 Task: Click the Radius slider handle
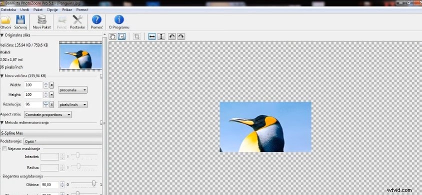(78, 166)
